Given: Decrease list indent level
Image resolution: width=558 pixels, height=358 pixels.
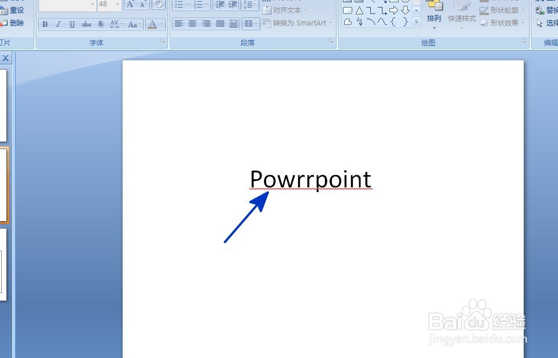Looking at the screenshot, I should pos(220,4).
